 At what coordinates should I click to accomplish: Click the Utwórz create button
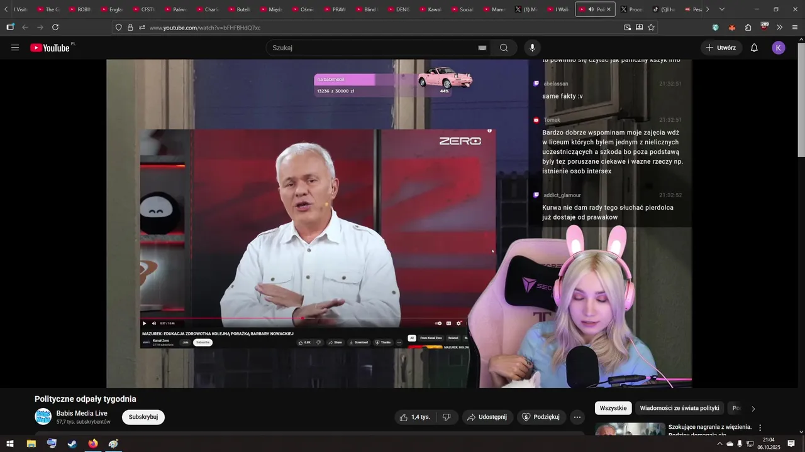point(721,48)
